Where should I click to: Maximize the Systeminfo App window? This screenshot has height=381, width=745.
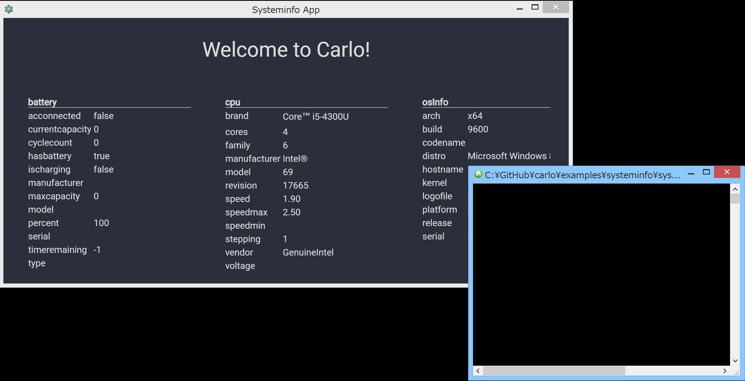pos(535,7)
